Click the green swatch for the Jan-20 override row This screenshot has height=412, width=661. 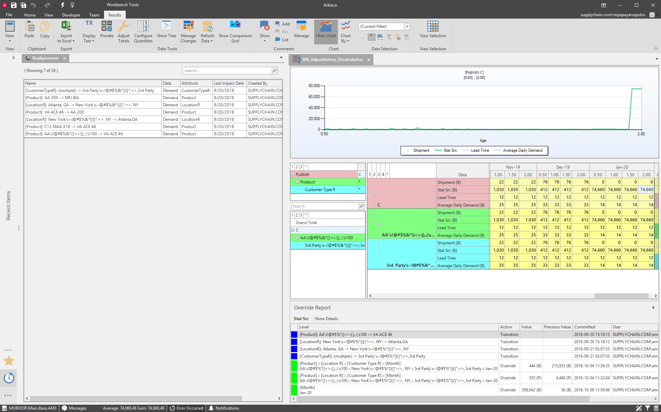click(x=294, y=390)
